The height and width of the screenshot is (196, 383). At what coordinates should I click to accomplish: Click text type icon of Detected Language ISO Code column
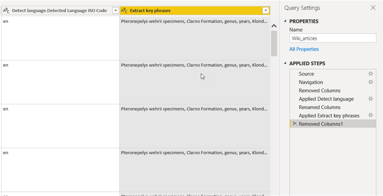pyautogui.click(x=6, y=11)
